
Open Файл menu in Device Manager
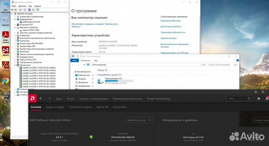coord(14,6)
